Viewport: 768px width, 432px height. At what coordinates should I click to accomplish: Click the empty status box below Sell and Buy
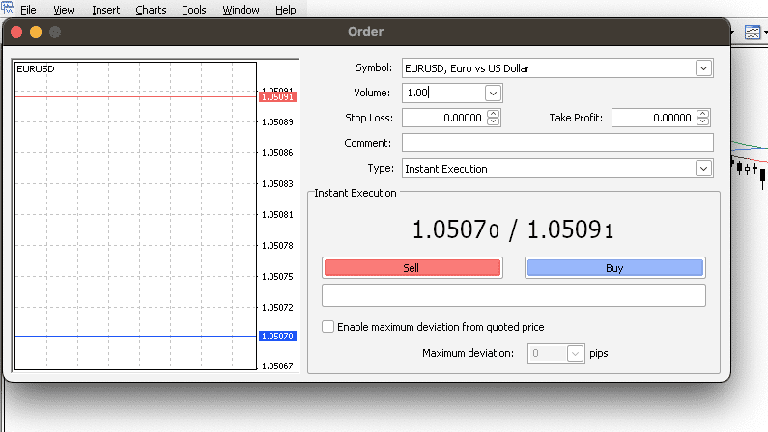514,296
